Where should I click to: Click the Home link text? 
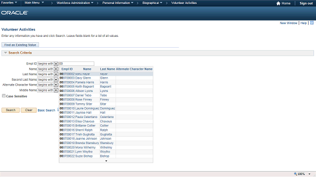(286, 3)
